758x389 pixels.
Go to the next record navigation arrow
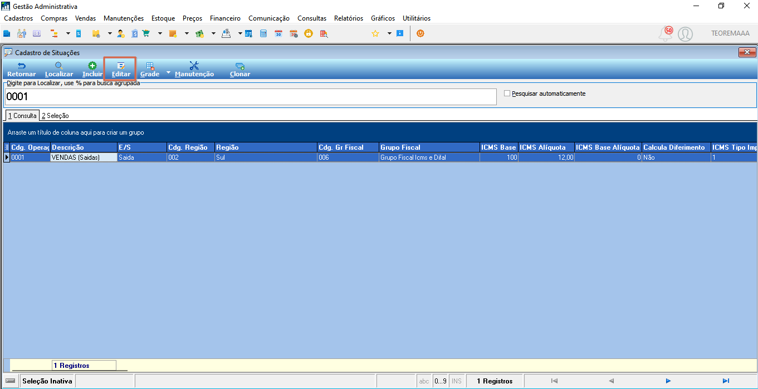coord(668,381)
